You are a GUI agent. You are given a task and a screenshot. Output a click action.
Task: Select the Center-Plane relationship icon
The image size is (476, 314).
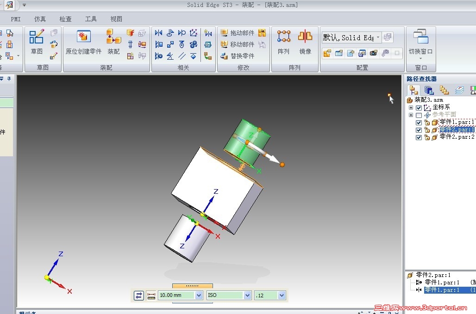194,56
